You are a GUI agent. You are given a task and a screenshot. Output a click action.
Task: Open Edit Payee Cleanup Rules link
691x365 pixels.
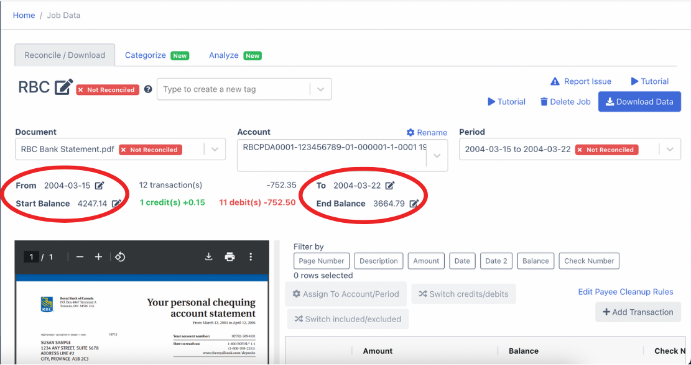625,292
